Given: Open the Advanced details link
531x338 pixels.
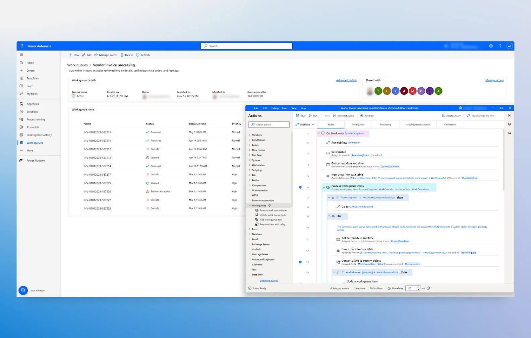Looking at the screenshot, I should tap(346, 80).
